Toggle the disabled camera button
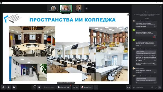 pyautogui.click(x=14, y=87)
